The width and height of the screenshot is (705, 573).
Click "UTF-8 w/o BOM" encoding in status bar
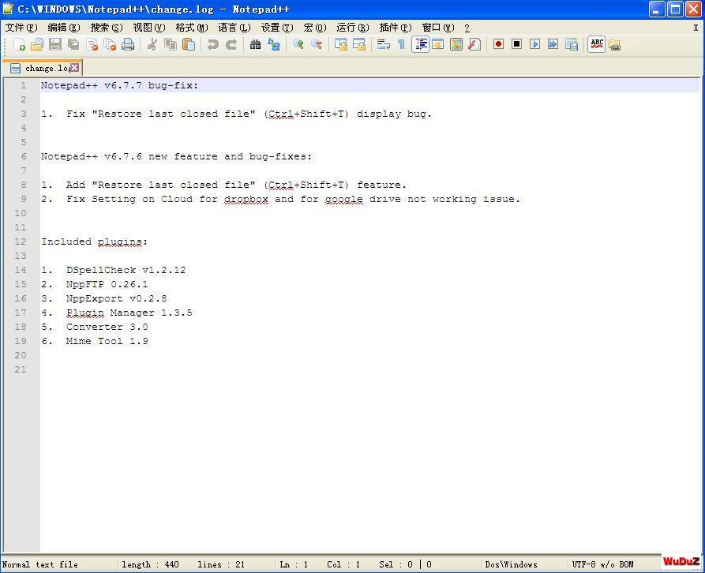tap(602, 564)
